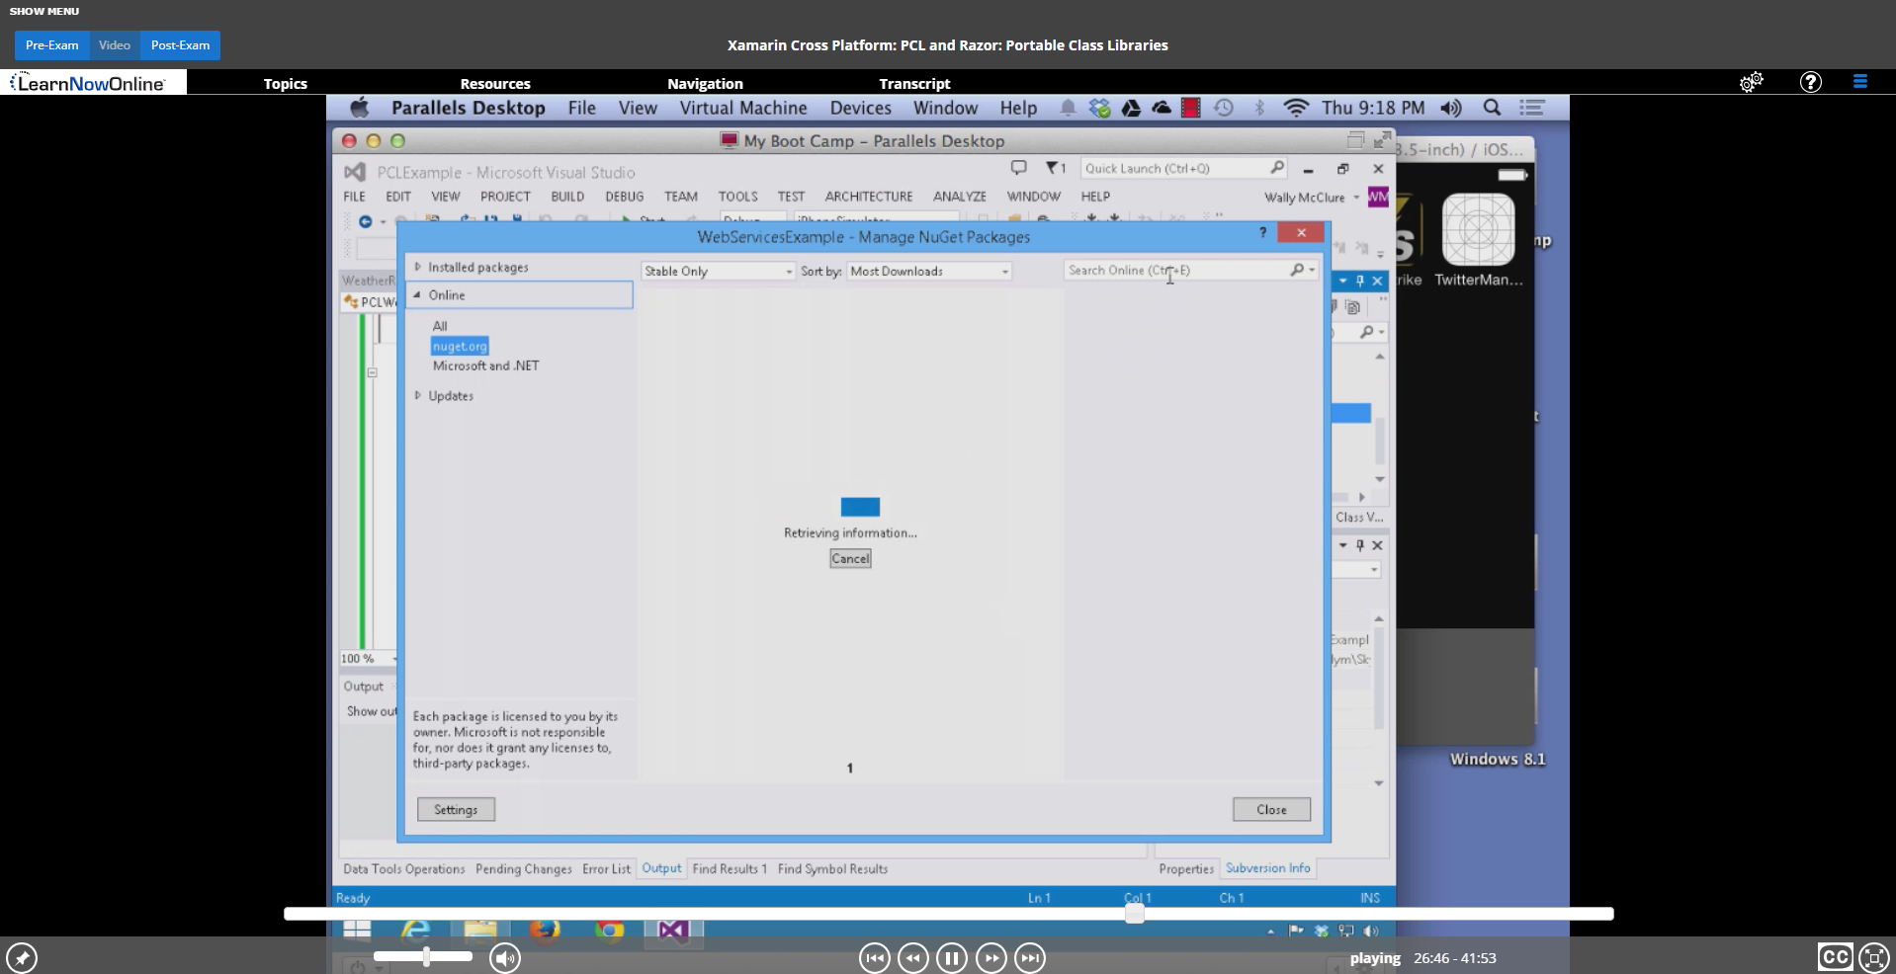
Task: Enter fullscreen mode using bottom-right player icon
Action: click(x=1873, y=956)
